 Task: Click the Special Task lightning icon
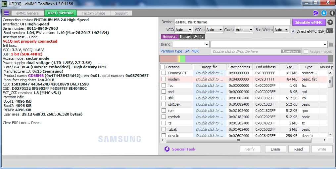tap(167, 149)
